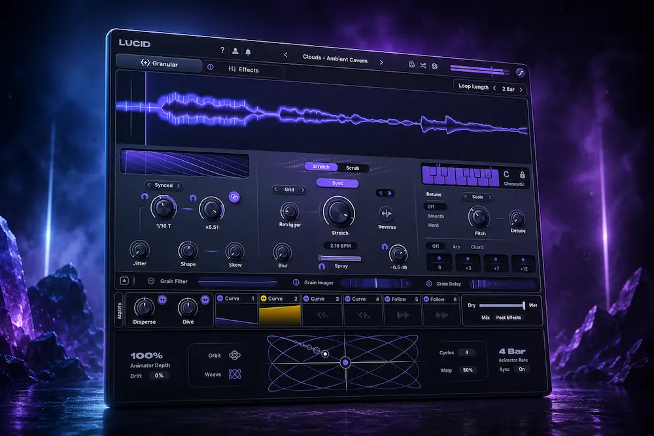This screenshot has height=436, width=654.
Task: Set Retune mode to Hard
Action: [x=434, y=225]
